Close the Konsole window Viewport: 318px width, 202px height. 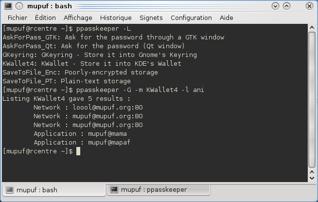pyautogui.click(x=309, y=6)
